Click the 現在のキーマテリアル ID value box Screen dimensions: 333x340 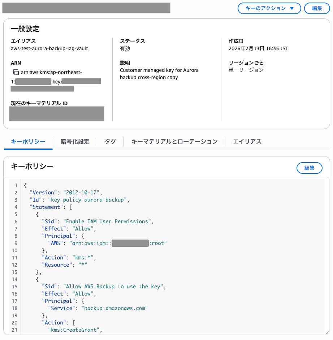click(x=56, y=113)
